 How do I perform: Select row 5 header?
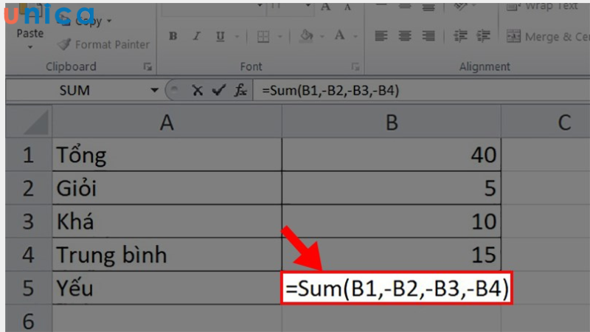29,288
